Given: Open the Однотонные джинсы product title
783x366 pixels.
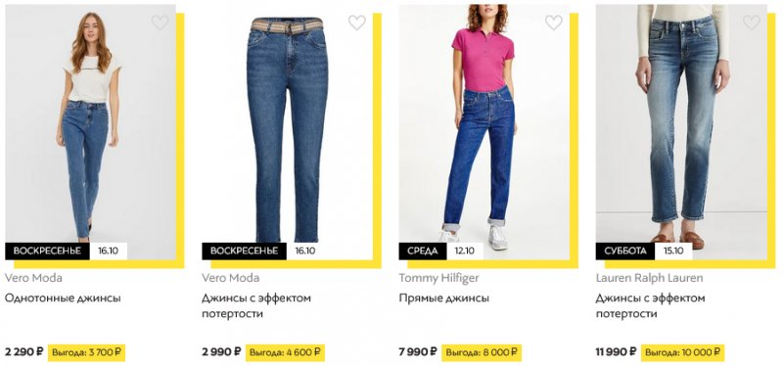Looking at the screenshot, I should (63, 298).
